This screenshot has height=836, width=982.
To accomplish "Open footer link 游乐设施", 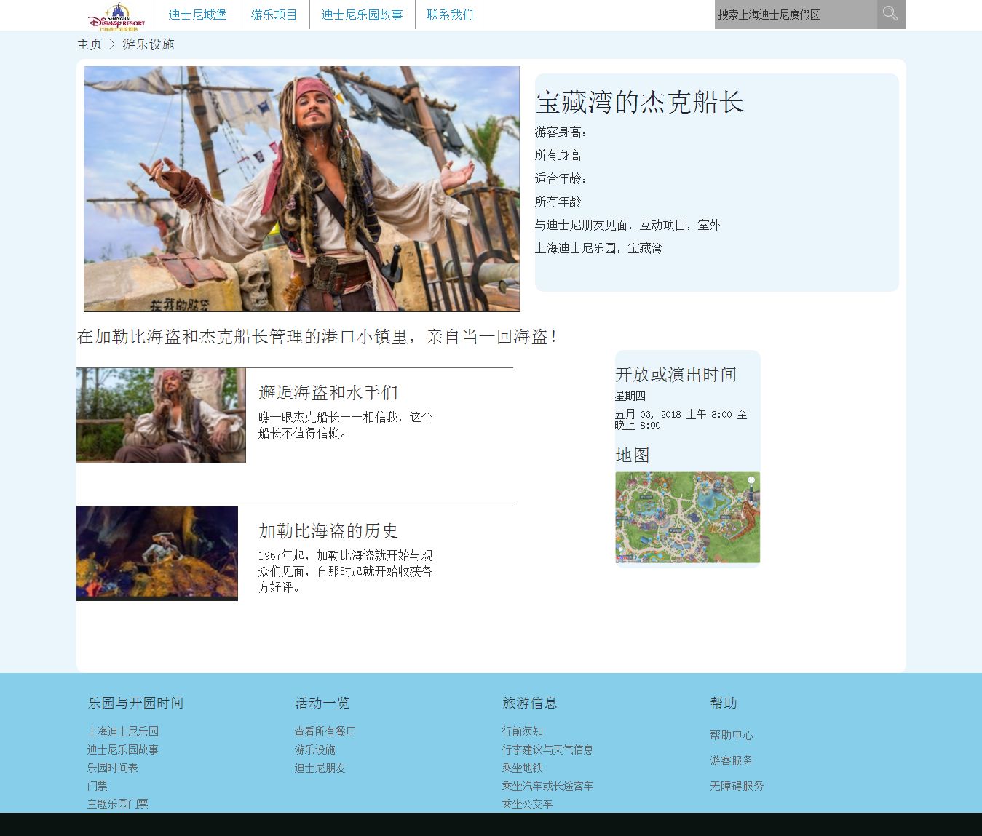I will pyautogui.click(x=315, y=749).
